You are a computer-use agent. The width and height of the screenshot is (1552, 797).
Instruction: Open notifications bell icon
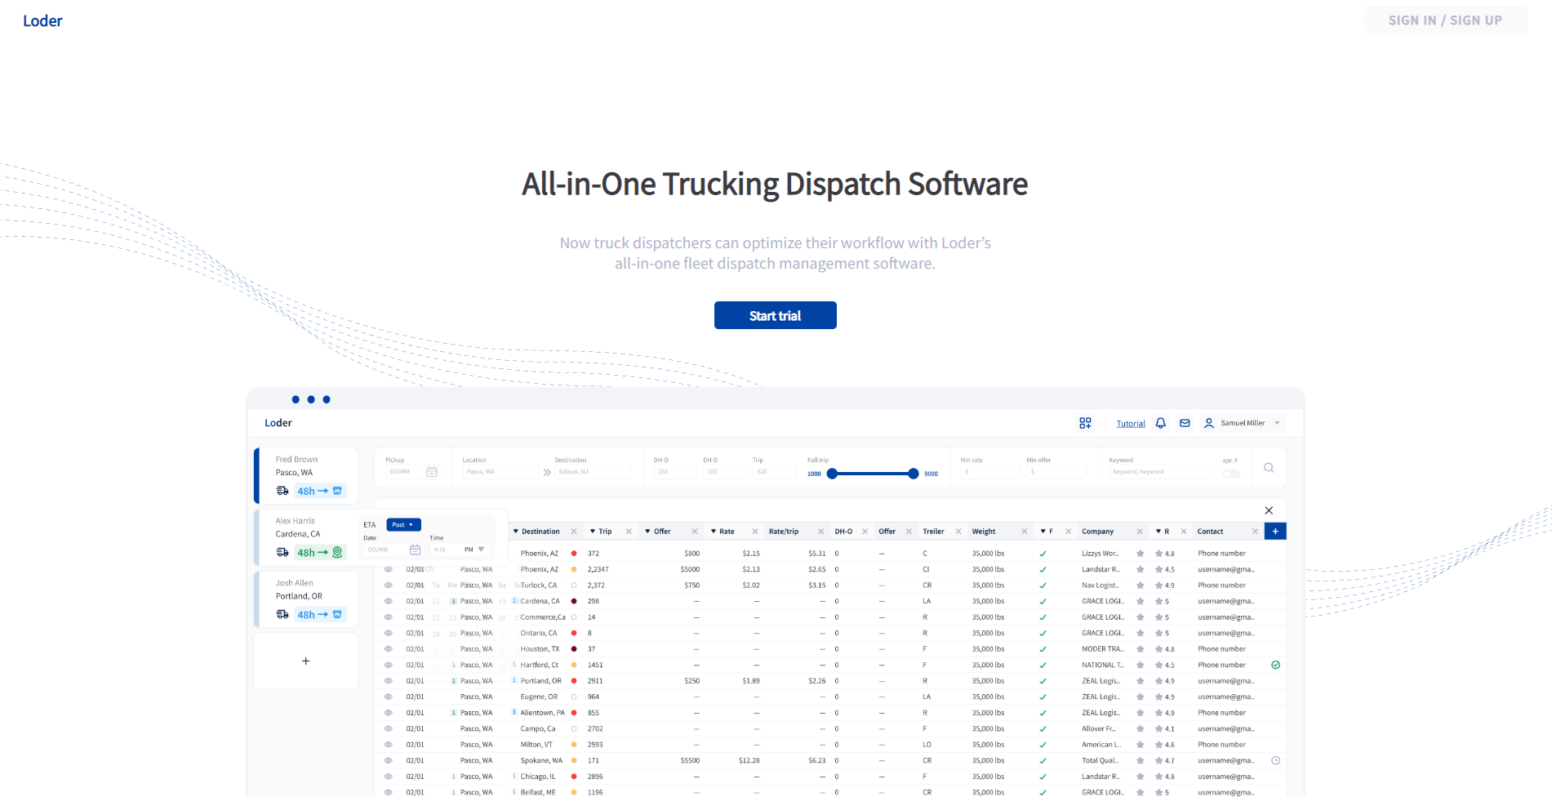click(1160, 423)
